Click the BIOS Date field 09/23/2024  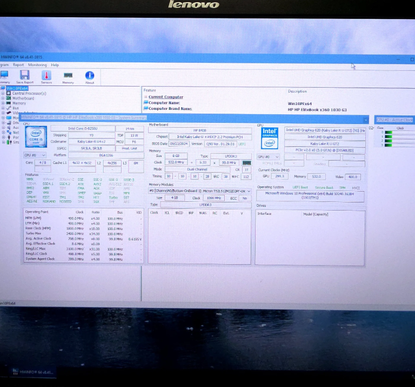tap(179, 143)
